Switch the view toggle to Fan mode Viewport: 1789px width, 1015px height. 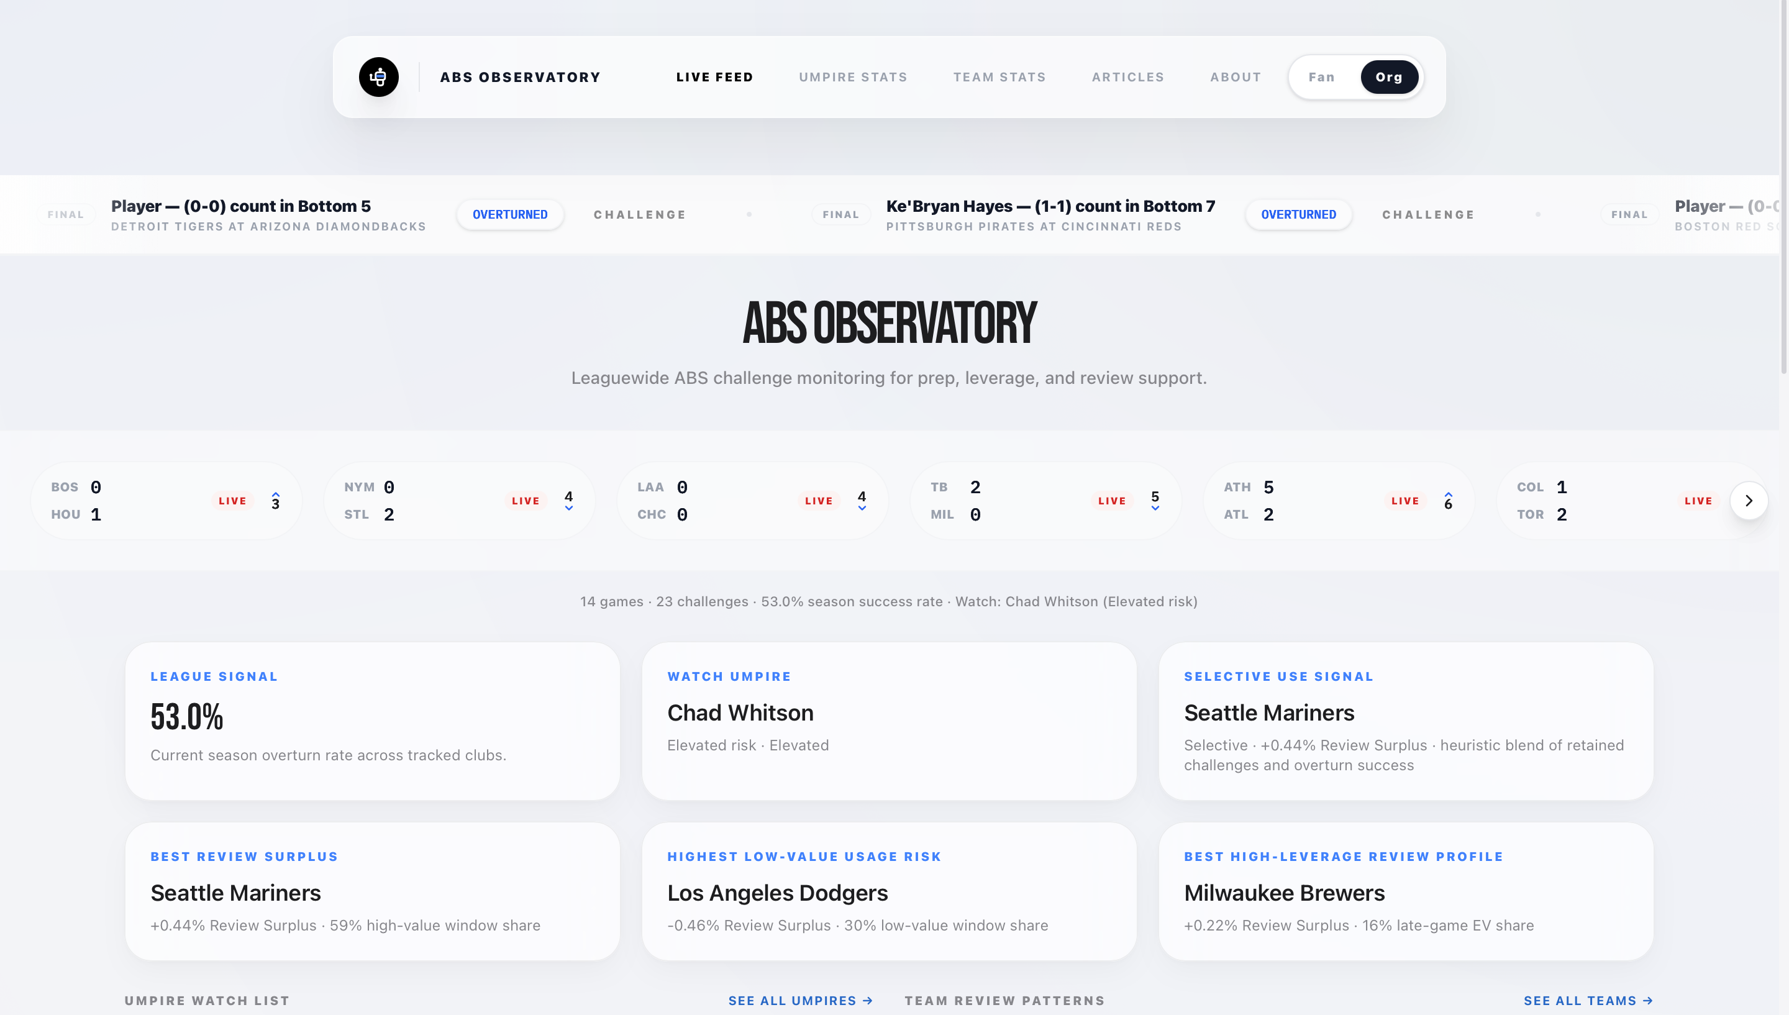tap(1321, 76)
